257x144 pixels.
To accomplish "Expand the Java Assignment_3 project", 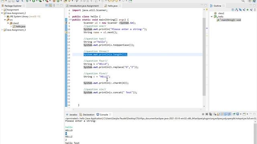I will [x=2, y=30].
